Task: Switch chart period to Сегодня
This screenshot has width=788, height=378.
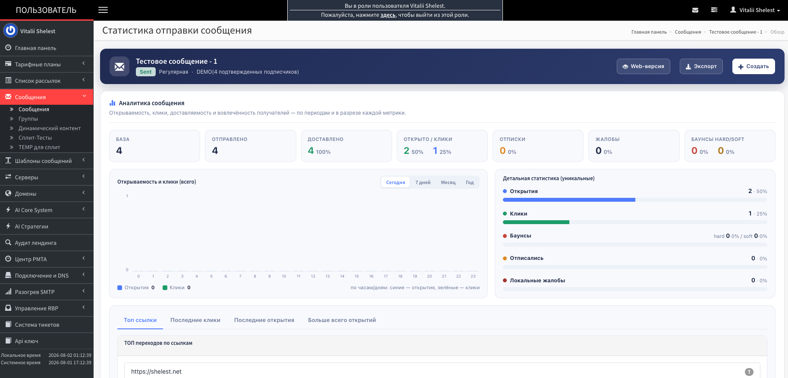Action: [396, 182]
